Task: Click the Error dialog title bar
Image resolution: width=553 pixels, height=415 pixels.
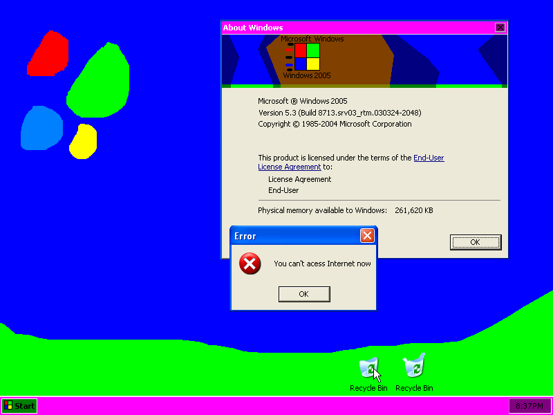Action: coord(297,235)
